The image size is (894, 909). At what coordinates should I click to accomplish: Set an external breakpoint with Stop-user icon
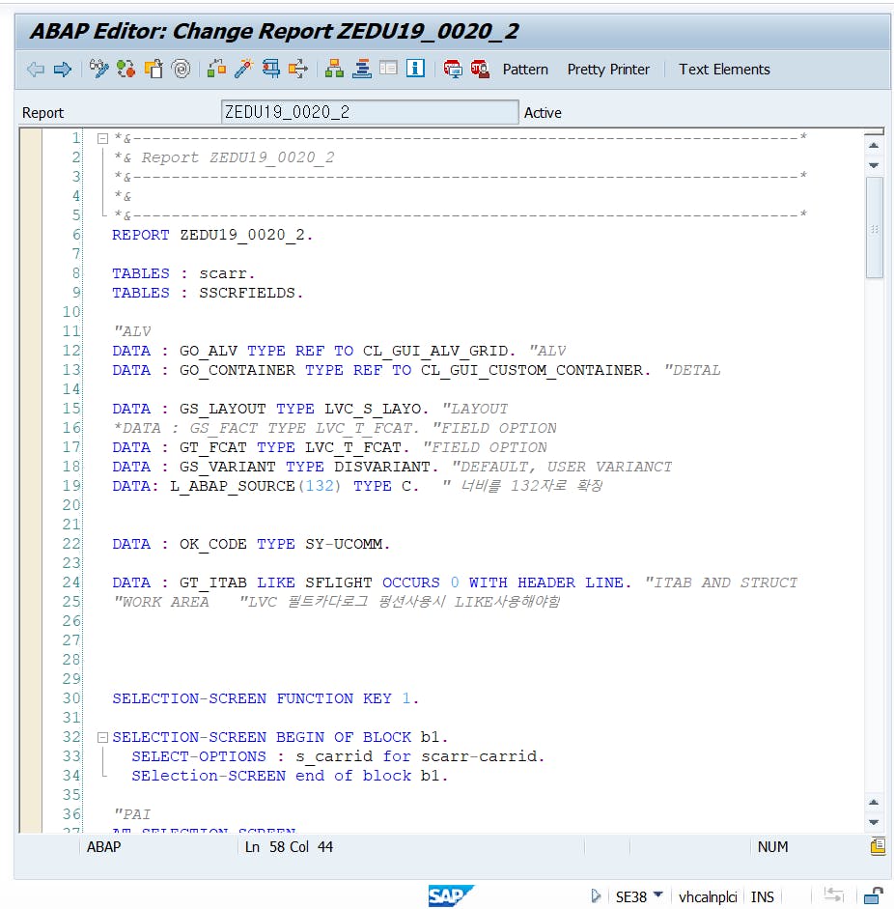point(480,69)
